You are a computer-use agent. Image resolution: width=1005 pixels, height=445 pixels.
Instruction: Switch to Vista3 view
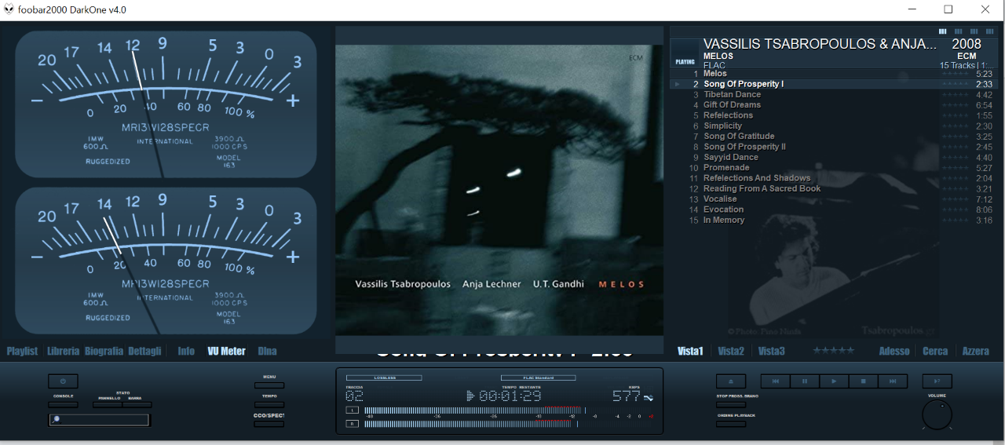tap(771, 351)
